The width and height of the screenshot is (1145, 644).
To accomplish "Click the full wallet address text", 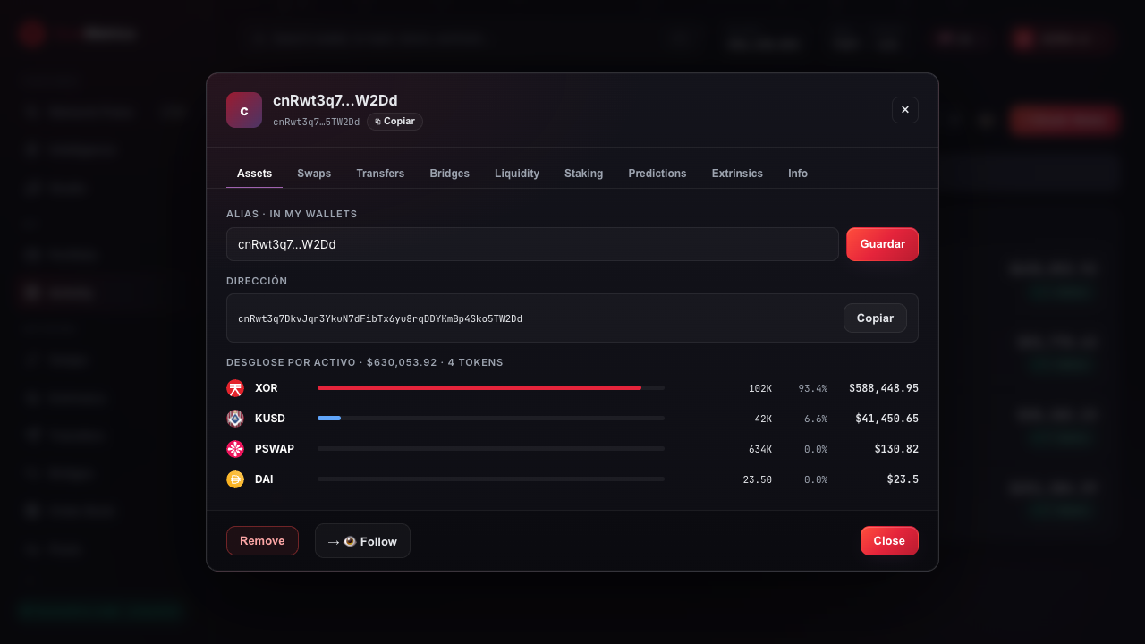I will (380, 319).
